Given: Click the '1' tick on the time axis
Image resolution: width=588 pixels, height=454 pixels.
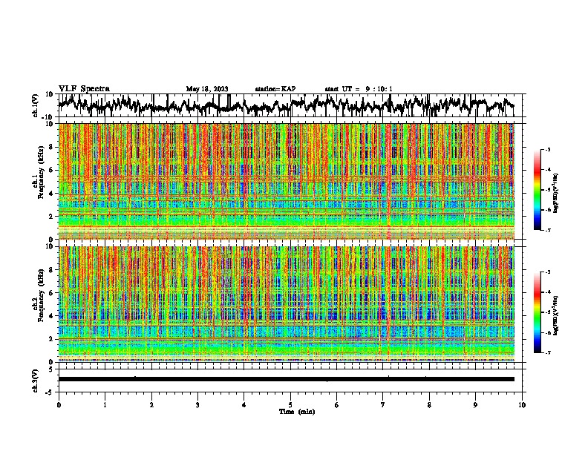Looking at the screenshot, I should (105, 405).
